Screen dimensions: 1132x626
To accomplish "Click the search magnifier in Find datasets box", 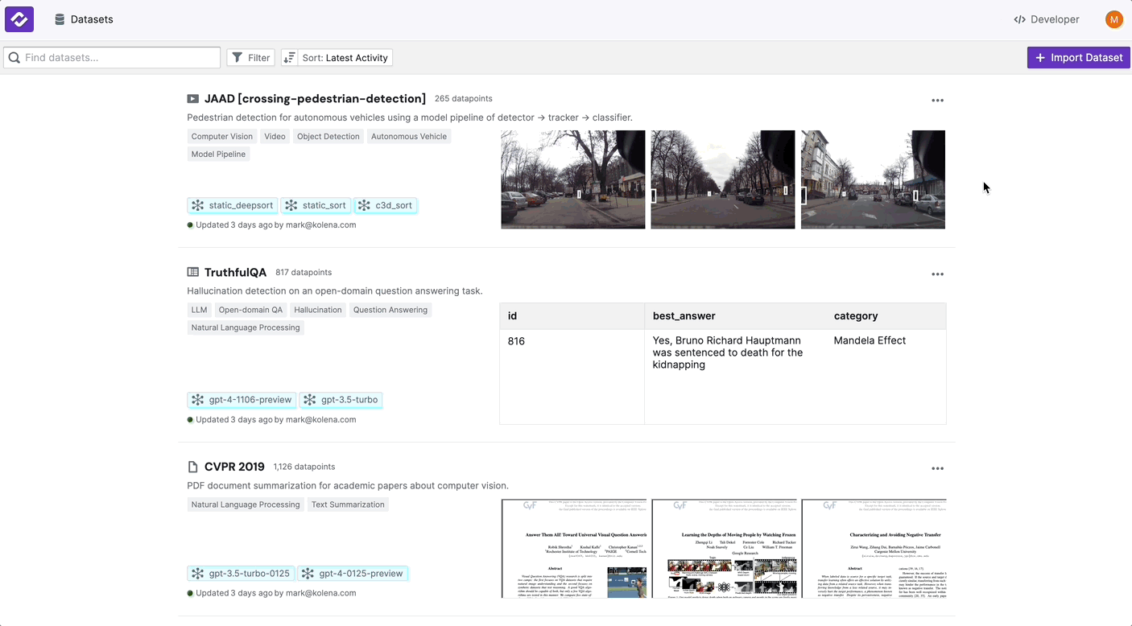I will point(14,57).
